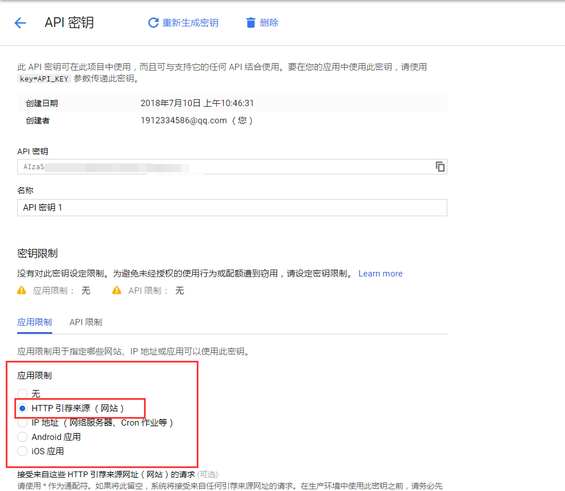Switch to the API 限制 tab

coord(85,322)
